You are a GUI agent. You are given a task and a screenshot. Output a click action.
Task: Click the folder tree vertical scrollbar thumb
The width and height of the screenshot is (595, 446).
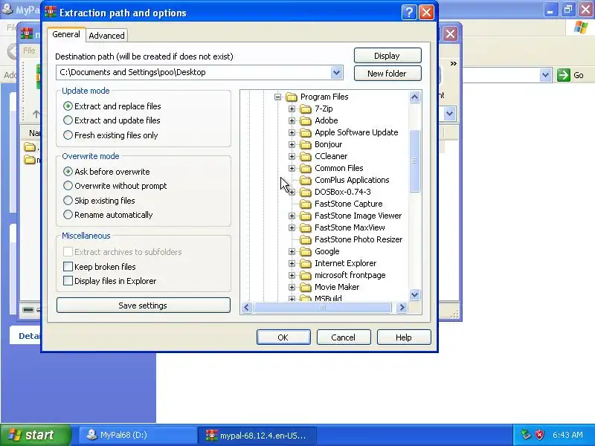(x=414, y=161)
